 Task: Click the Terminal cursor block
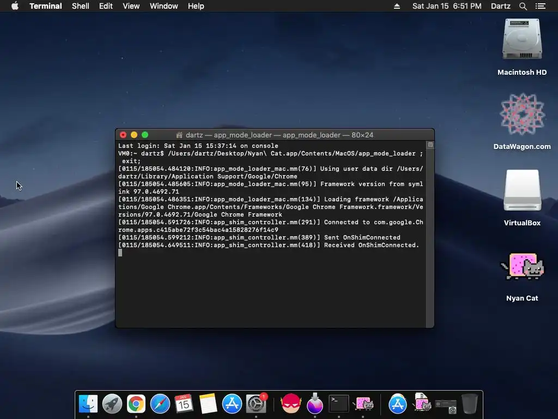click(x=120, y=253)
